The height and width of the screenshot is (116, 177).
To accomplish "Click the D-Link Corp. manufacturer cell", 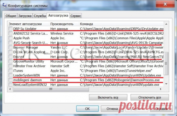I will click(59, 52).
